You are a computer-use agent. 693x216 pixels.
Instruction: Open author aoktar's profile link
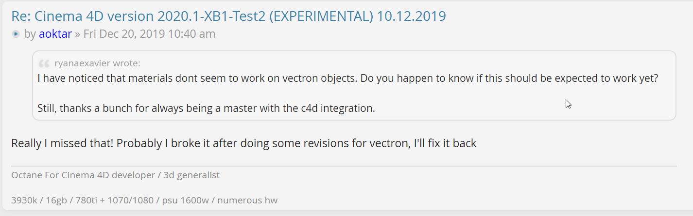(x=55, y=34)
